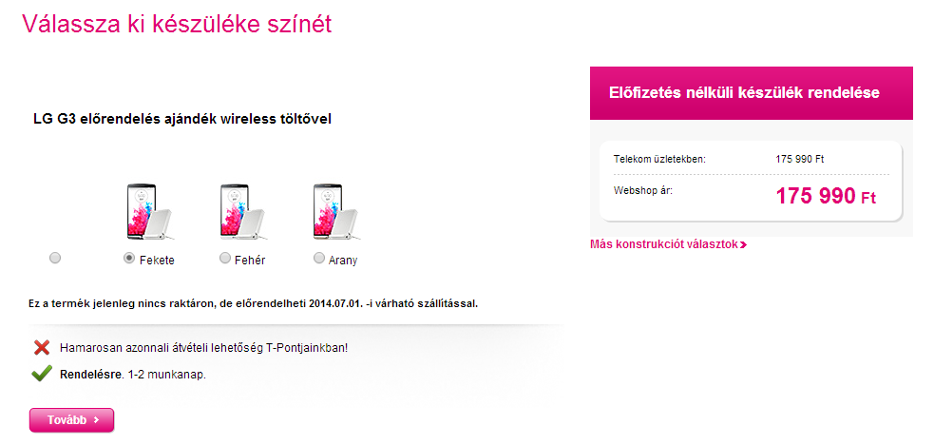This screenshot has height=445, width=934.
Task: Click the arrow after Más konstrukciót választok
Action: pos(744,244)
